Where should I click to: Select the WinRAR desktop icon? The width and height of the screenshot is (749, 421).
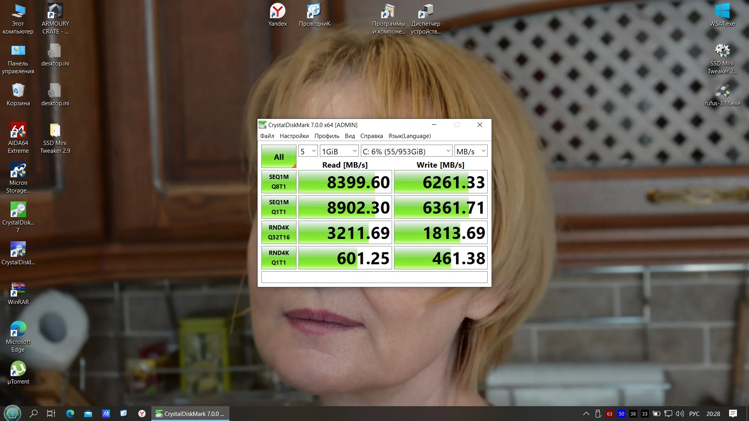(x=18, y=294)
